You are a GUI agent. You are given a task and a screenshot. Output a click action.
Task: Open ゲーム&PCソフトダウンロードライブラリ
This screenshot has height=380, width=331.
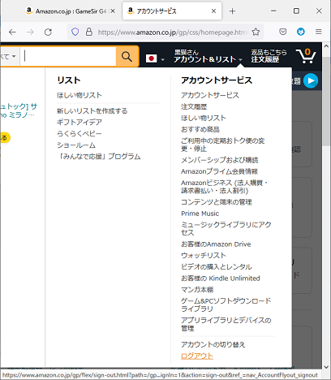coord(226,304)
